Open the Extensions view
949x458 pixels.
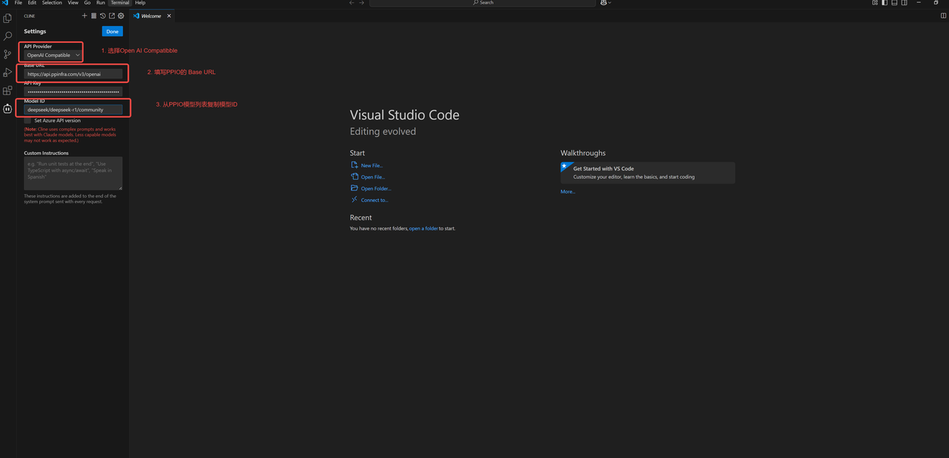(7, 90)
